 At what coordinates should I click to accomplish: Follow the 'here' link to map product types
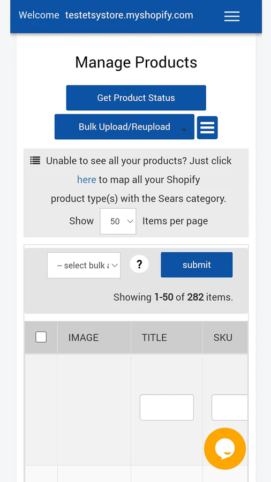(86, 179)
